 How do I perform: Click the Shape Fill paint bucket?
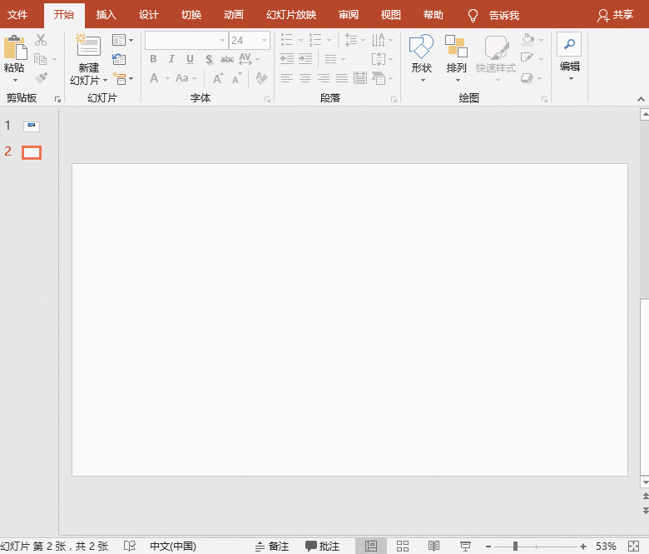tap(528, 39)
